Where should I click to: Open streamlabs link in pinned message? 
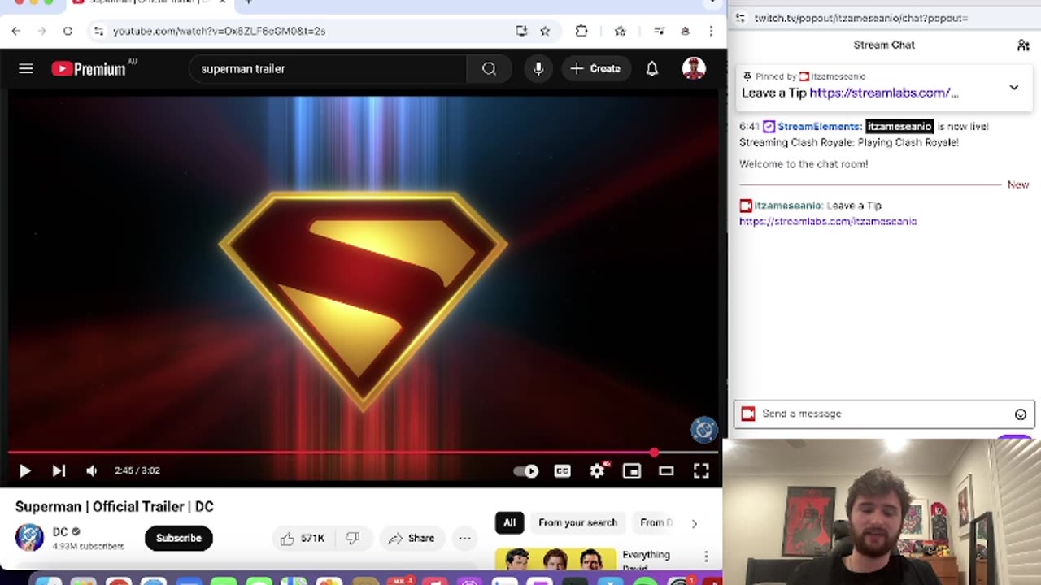point(884,93)
